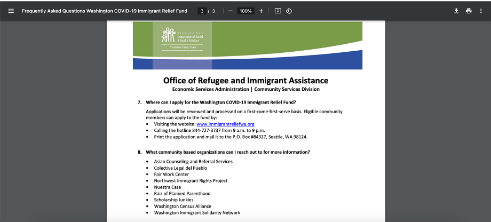The width and height of the screenshot is (491, 222).
Task: Rotate the document counterclockwise
Action: [x=289, y=11]
